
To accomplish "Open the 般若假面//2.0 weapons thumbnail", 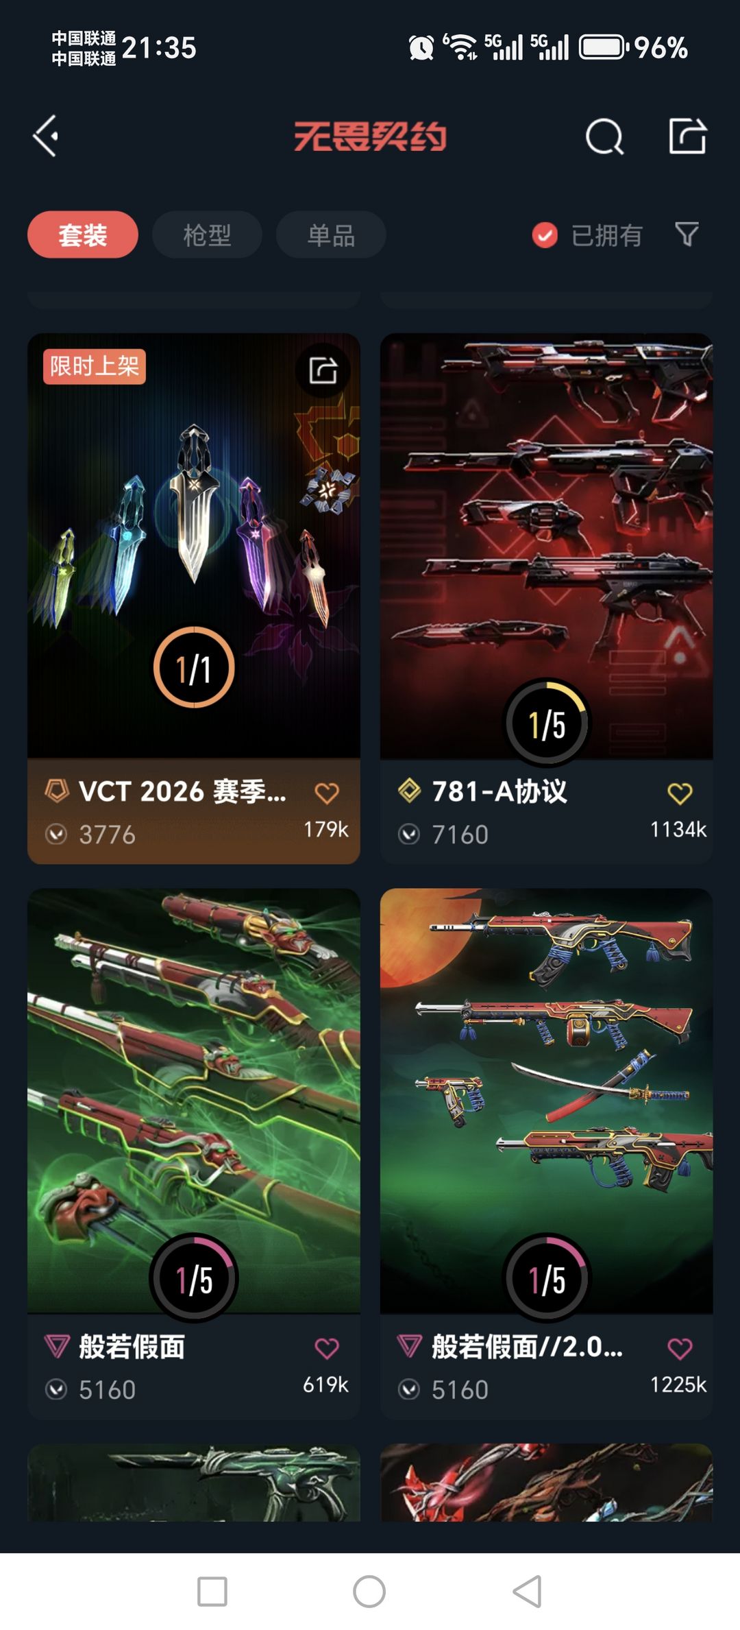I will (547, 1101).
